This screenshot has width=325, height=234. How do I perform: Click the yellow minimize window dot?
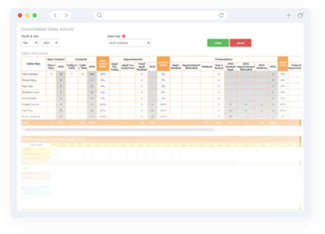[x=27, y=15]
